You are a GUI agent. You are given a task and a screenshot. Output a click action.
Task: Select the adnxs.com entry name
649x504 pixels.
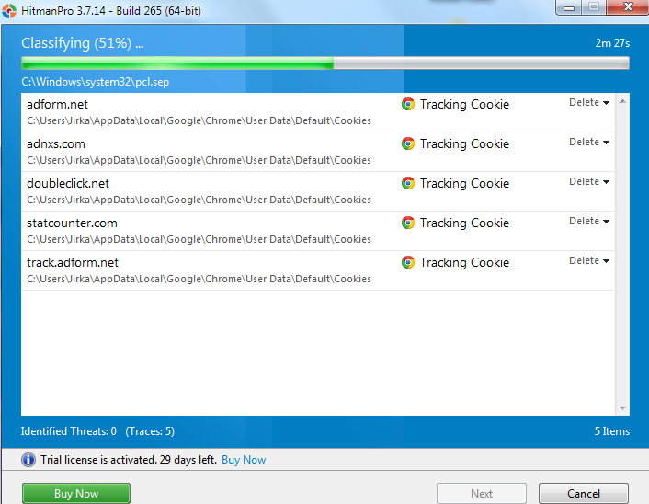click(x=56, y=143)
